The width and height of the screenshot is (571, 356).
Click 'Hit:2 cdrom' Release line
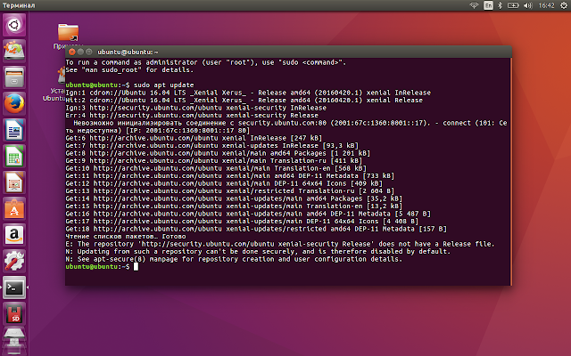coord(244,101)
